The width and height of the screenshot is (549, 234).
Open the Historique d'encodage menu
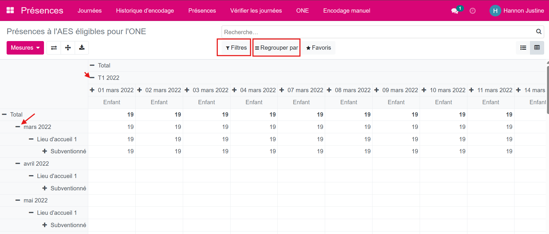pyautogui.click(x=145, y=11)
